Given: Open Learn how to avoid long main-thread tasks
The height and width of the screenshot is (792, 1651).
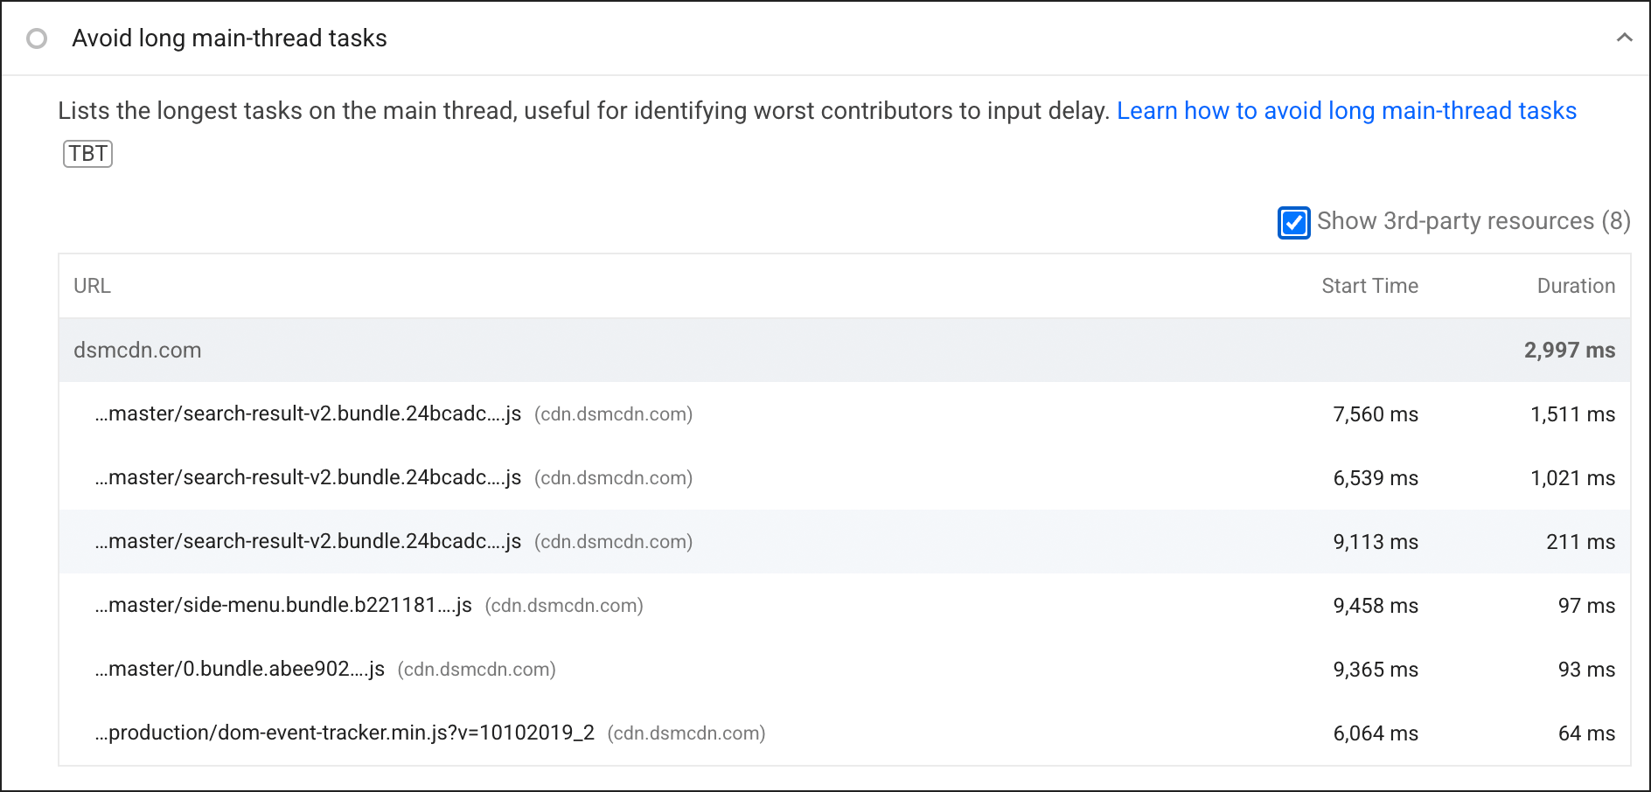Looking at the screenshot, I should click(x=1348, y=110).
